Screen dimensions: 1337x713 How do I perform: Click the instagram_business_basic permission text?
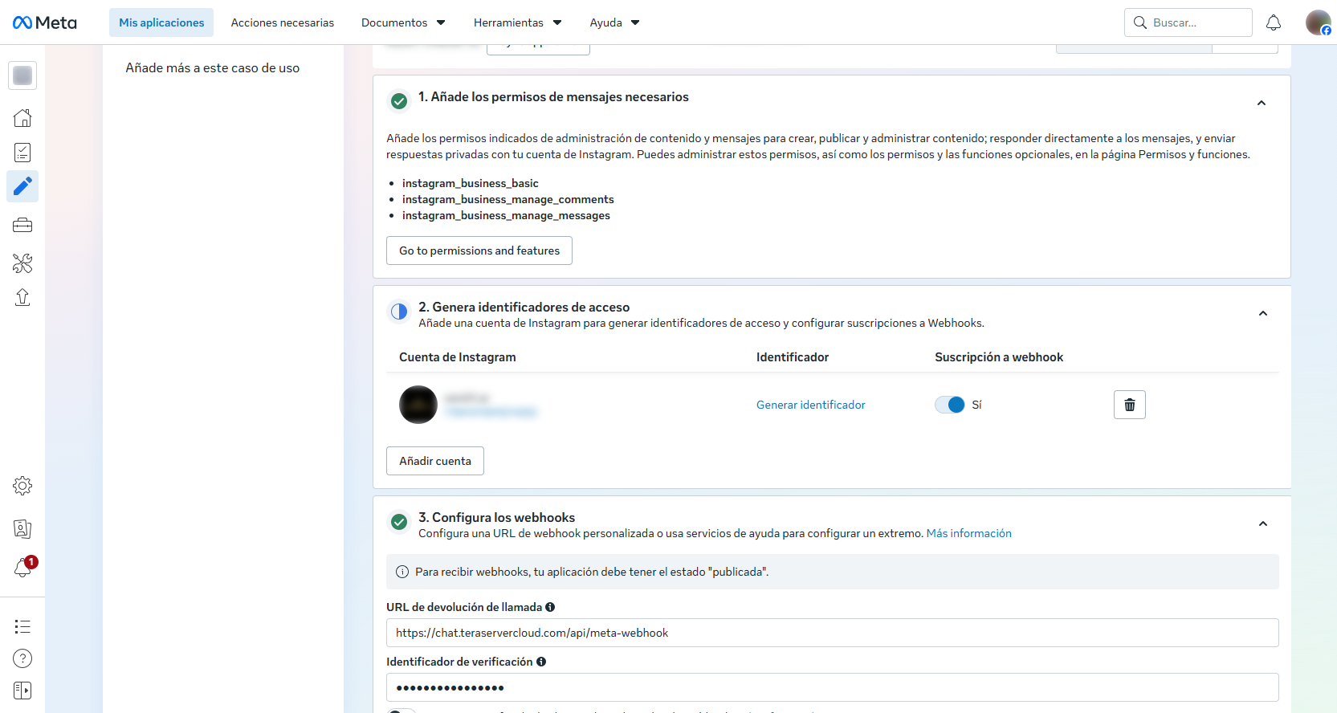(x=471, y=183)
